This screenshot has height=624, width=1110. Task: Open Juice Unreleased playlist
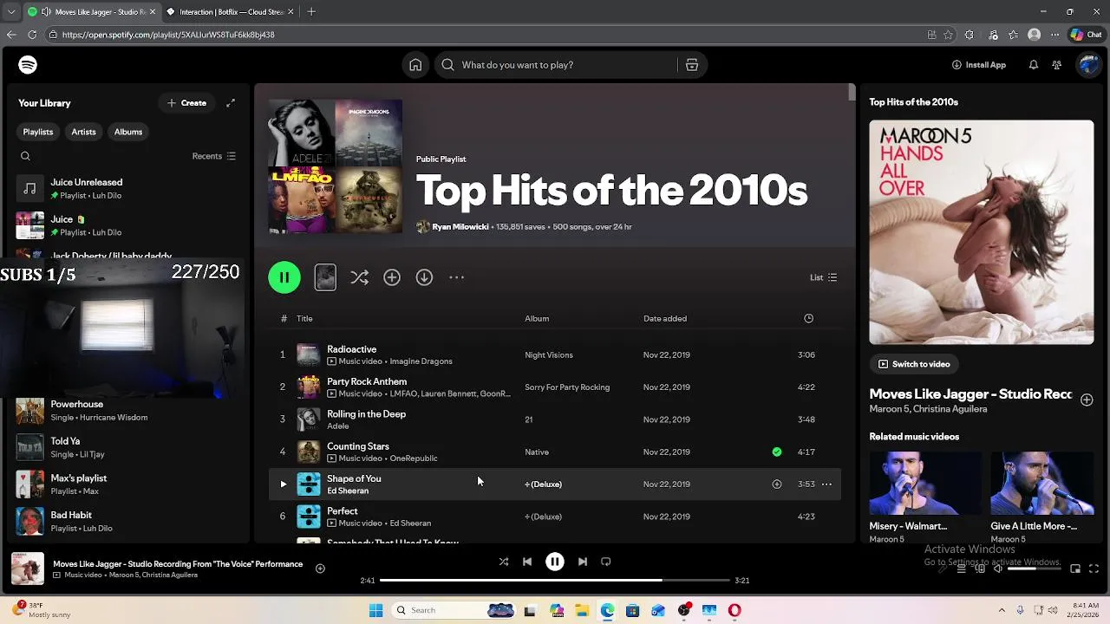point(127,188)
